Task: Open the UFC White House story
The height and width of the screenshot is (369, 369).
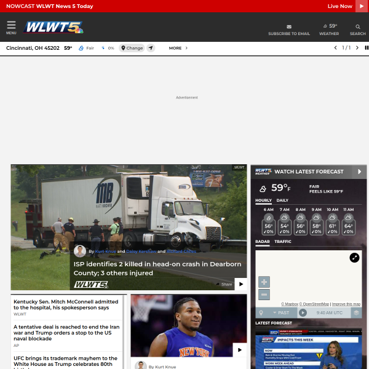Action: [65, 362]
